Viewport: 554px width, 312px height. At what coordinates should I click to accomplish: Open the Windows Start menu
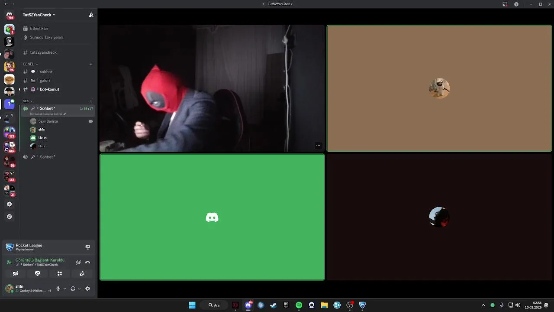[192, 305]
